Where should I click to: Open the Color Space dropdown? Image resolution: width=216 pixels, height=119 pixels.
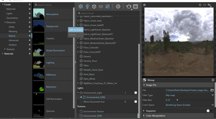coord(213,105)
